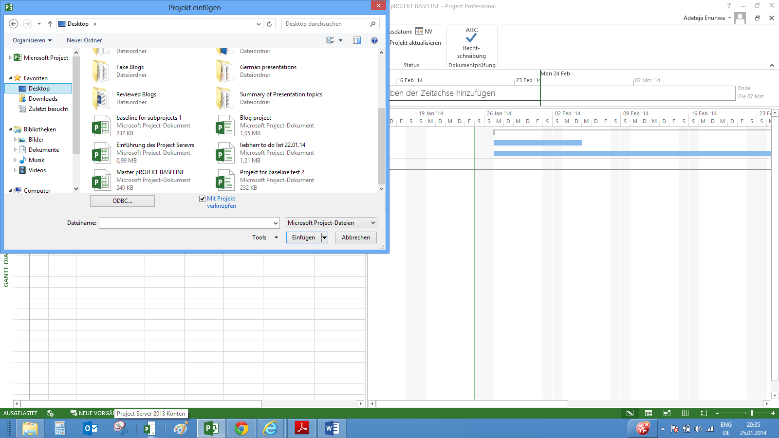
Task: Click Projekt aktualisieren in the ribbon
Action: coord(415,43)
